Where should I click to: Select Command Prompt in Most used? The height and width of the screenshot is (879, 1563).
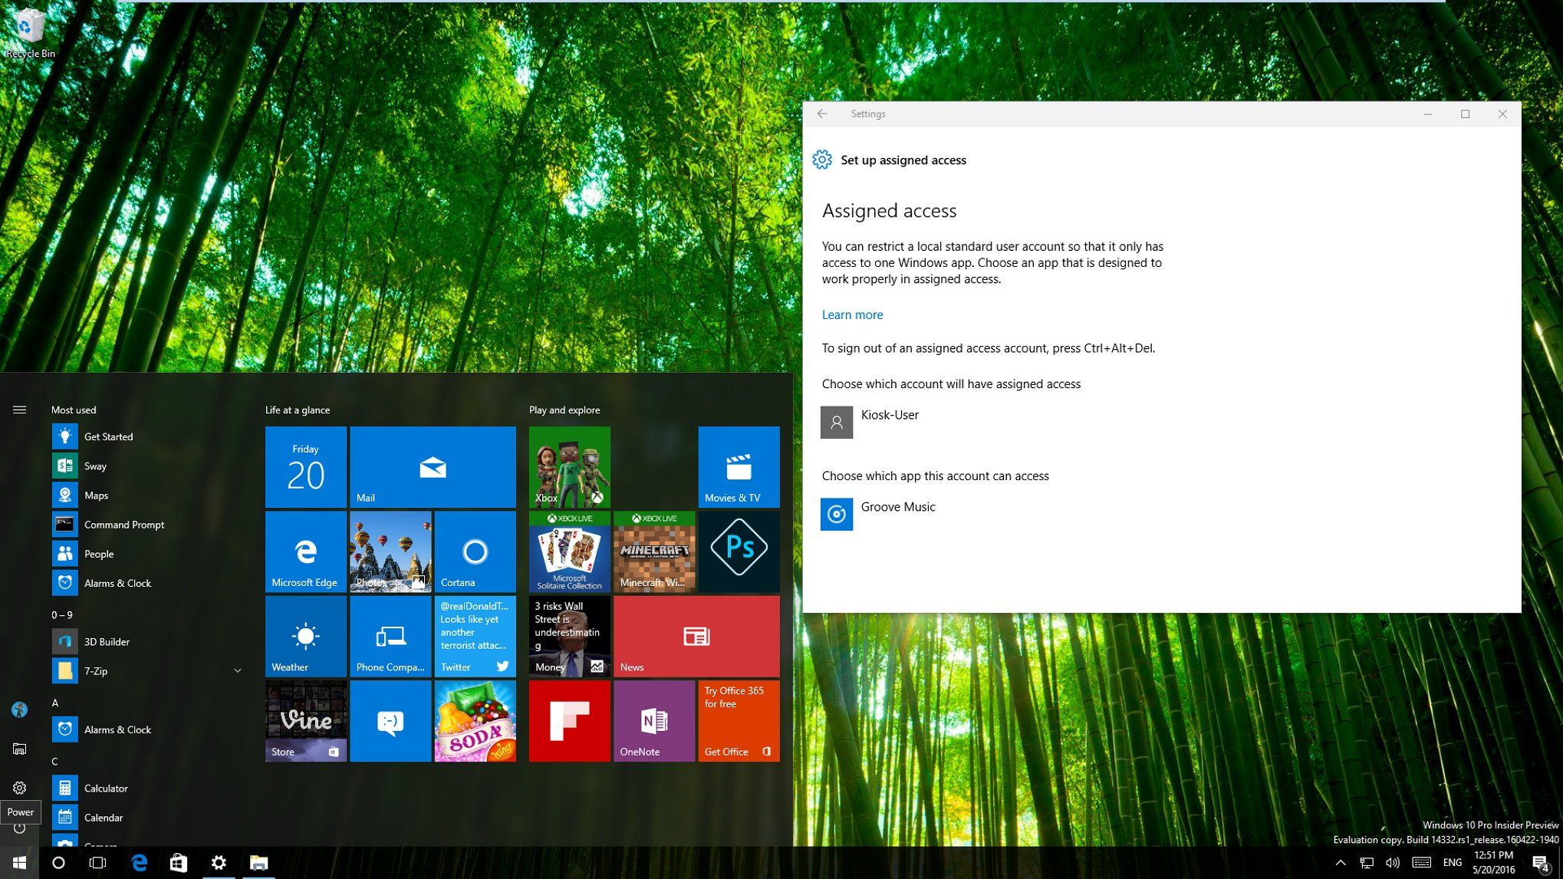click(123, 525)
